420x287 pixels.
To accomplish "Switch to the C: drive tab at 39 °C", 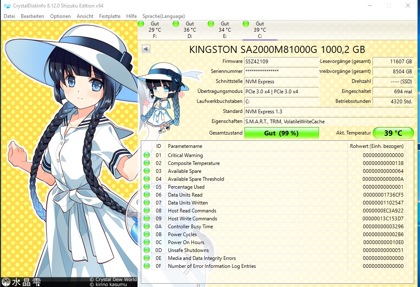I will [260, 30].
